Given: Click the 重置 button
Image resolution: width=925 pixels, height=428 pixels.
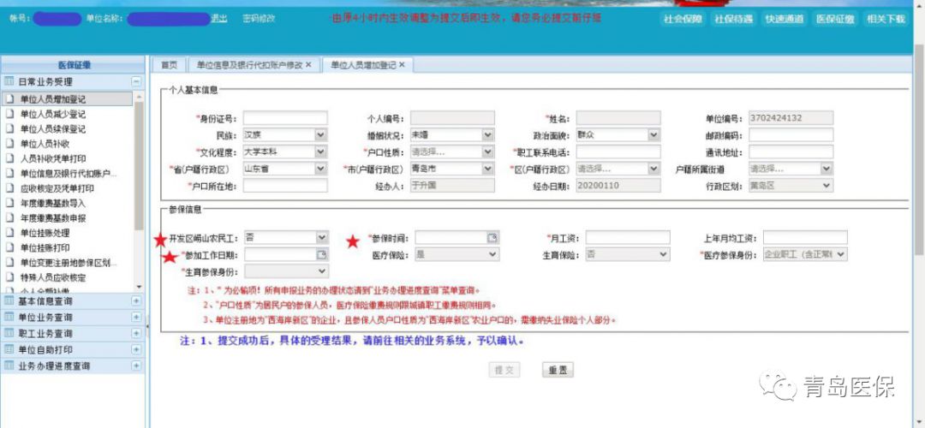Looking at the screenshot, I should point(558,370).
